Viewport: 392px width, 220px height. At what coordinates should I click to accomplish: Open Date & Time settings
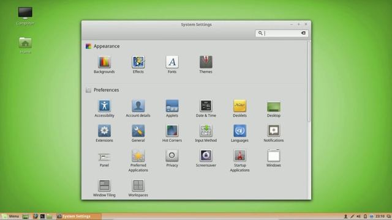[206, 109]
